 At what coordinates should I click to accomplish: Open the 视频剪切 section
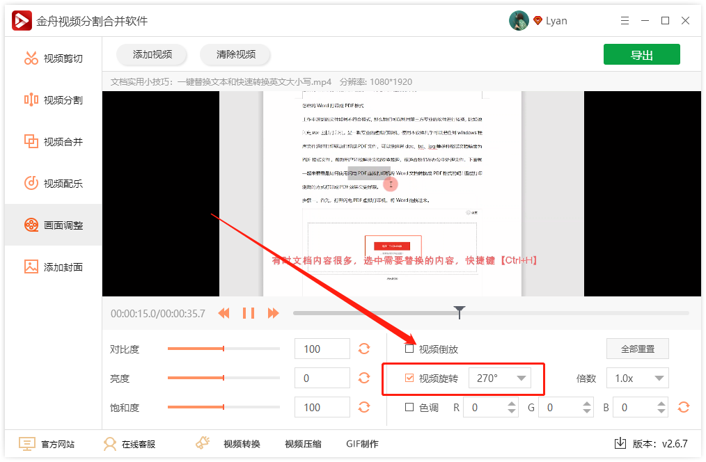tap(54, 58)
